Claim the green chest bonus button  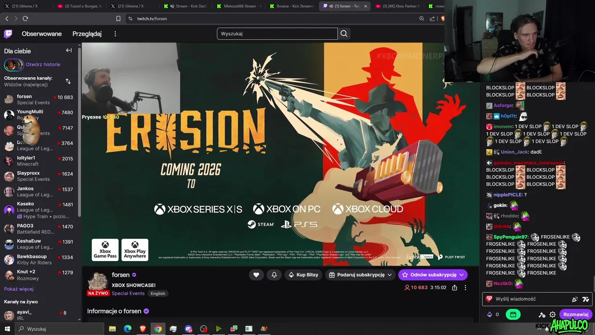(513, 315)
